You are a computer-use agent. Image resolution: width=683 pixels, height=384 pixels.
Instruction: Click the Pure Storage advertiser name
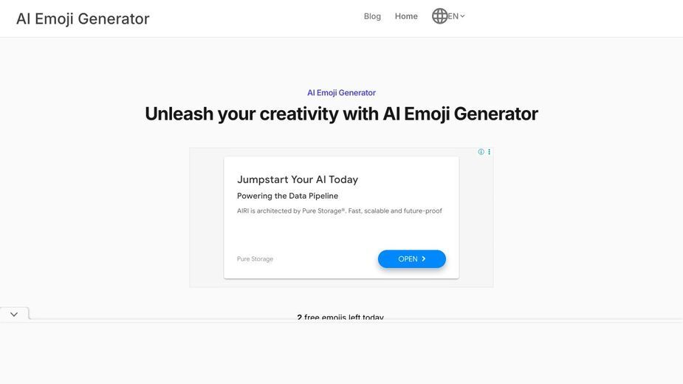pos(255,259)
